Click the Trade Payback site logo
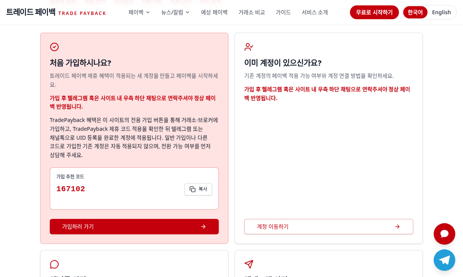Image resolution: width=463 pixels, height=277 pixels. click(56, 12)
